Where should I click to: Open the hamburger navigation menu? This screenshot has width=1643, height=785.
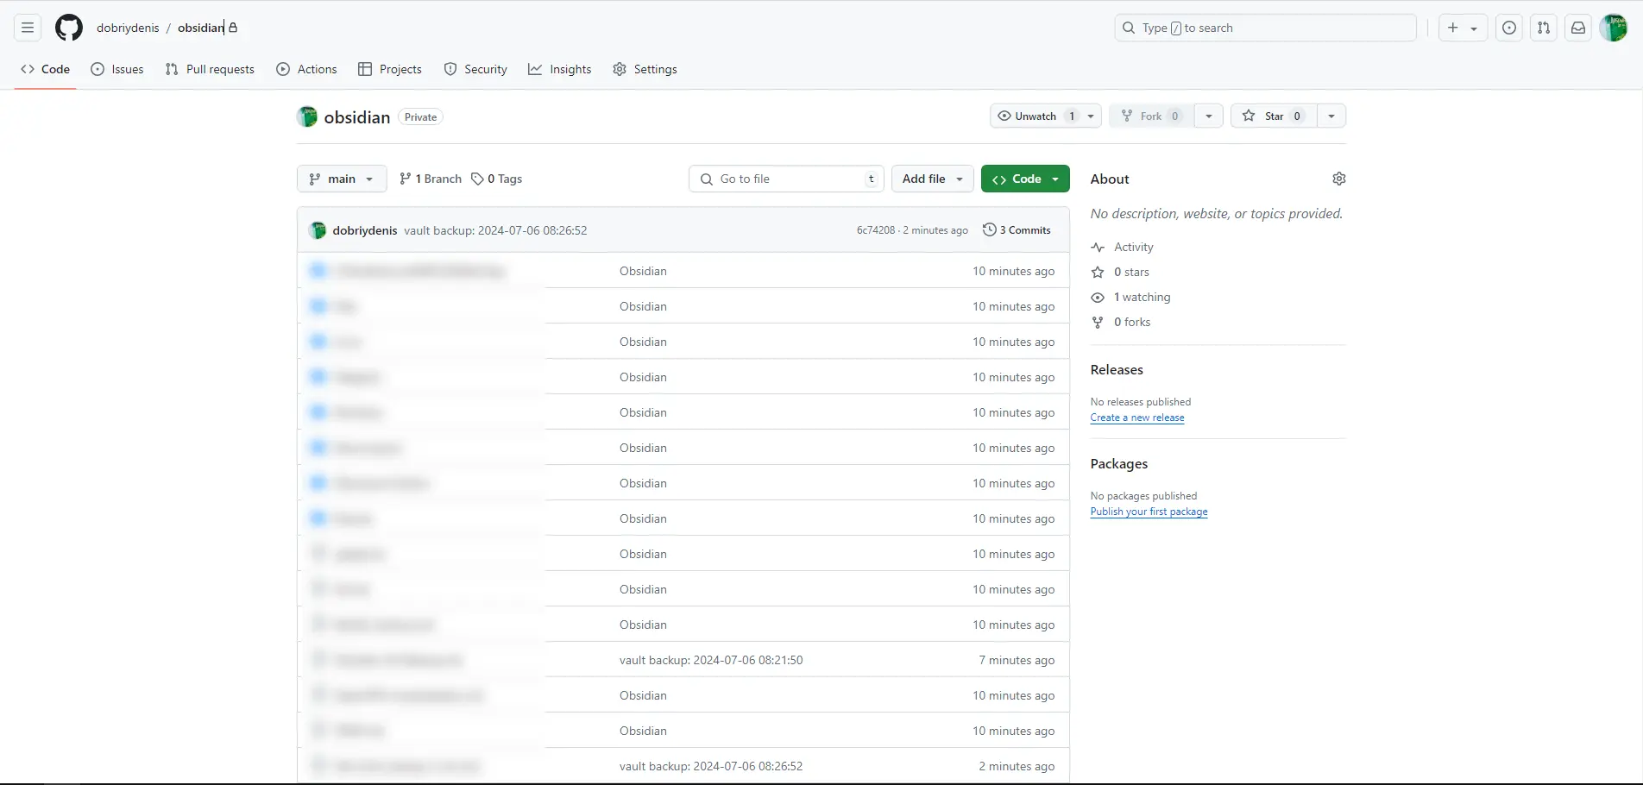28,28
